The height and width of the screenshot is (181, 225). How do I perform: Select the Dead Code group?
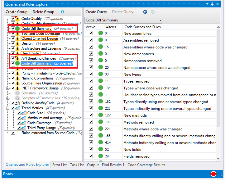click(x=31, y=53)
